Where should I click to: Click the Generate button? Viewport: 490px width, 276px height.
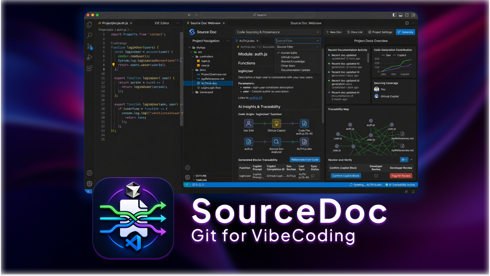(405, 32)
